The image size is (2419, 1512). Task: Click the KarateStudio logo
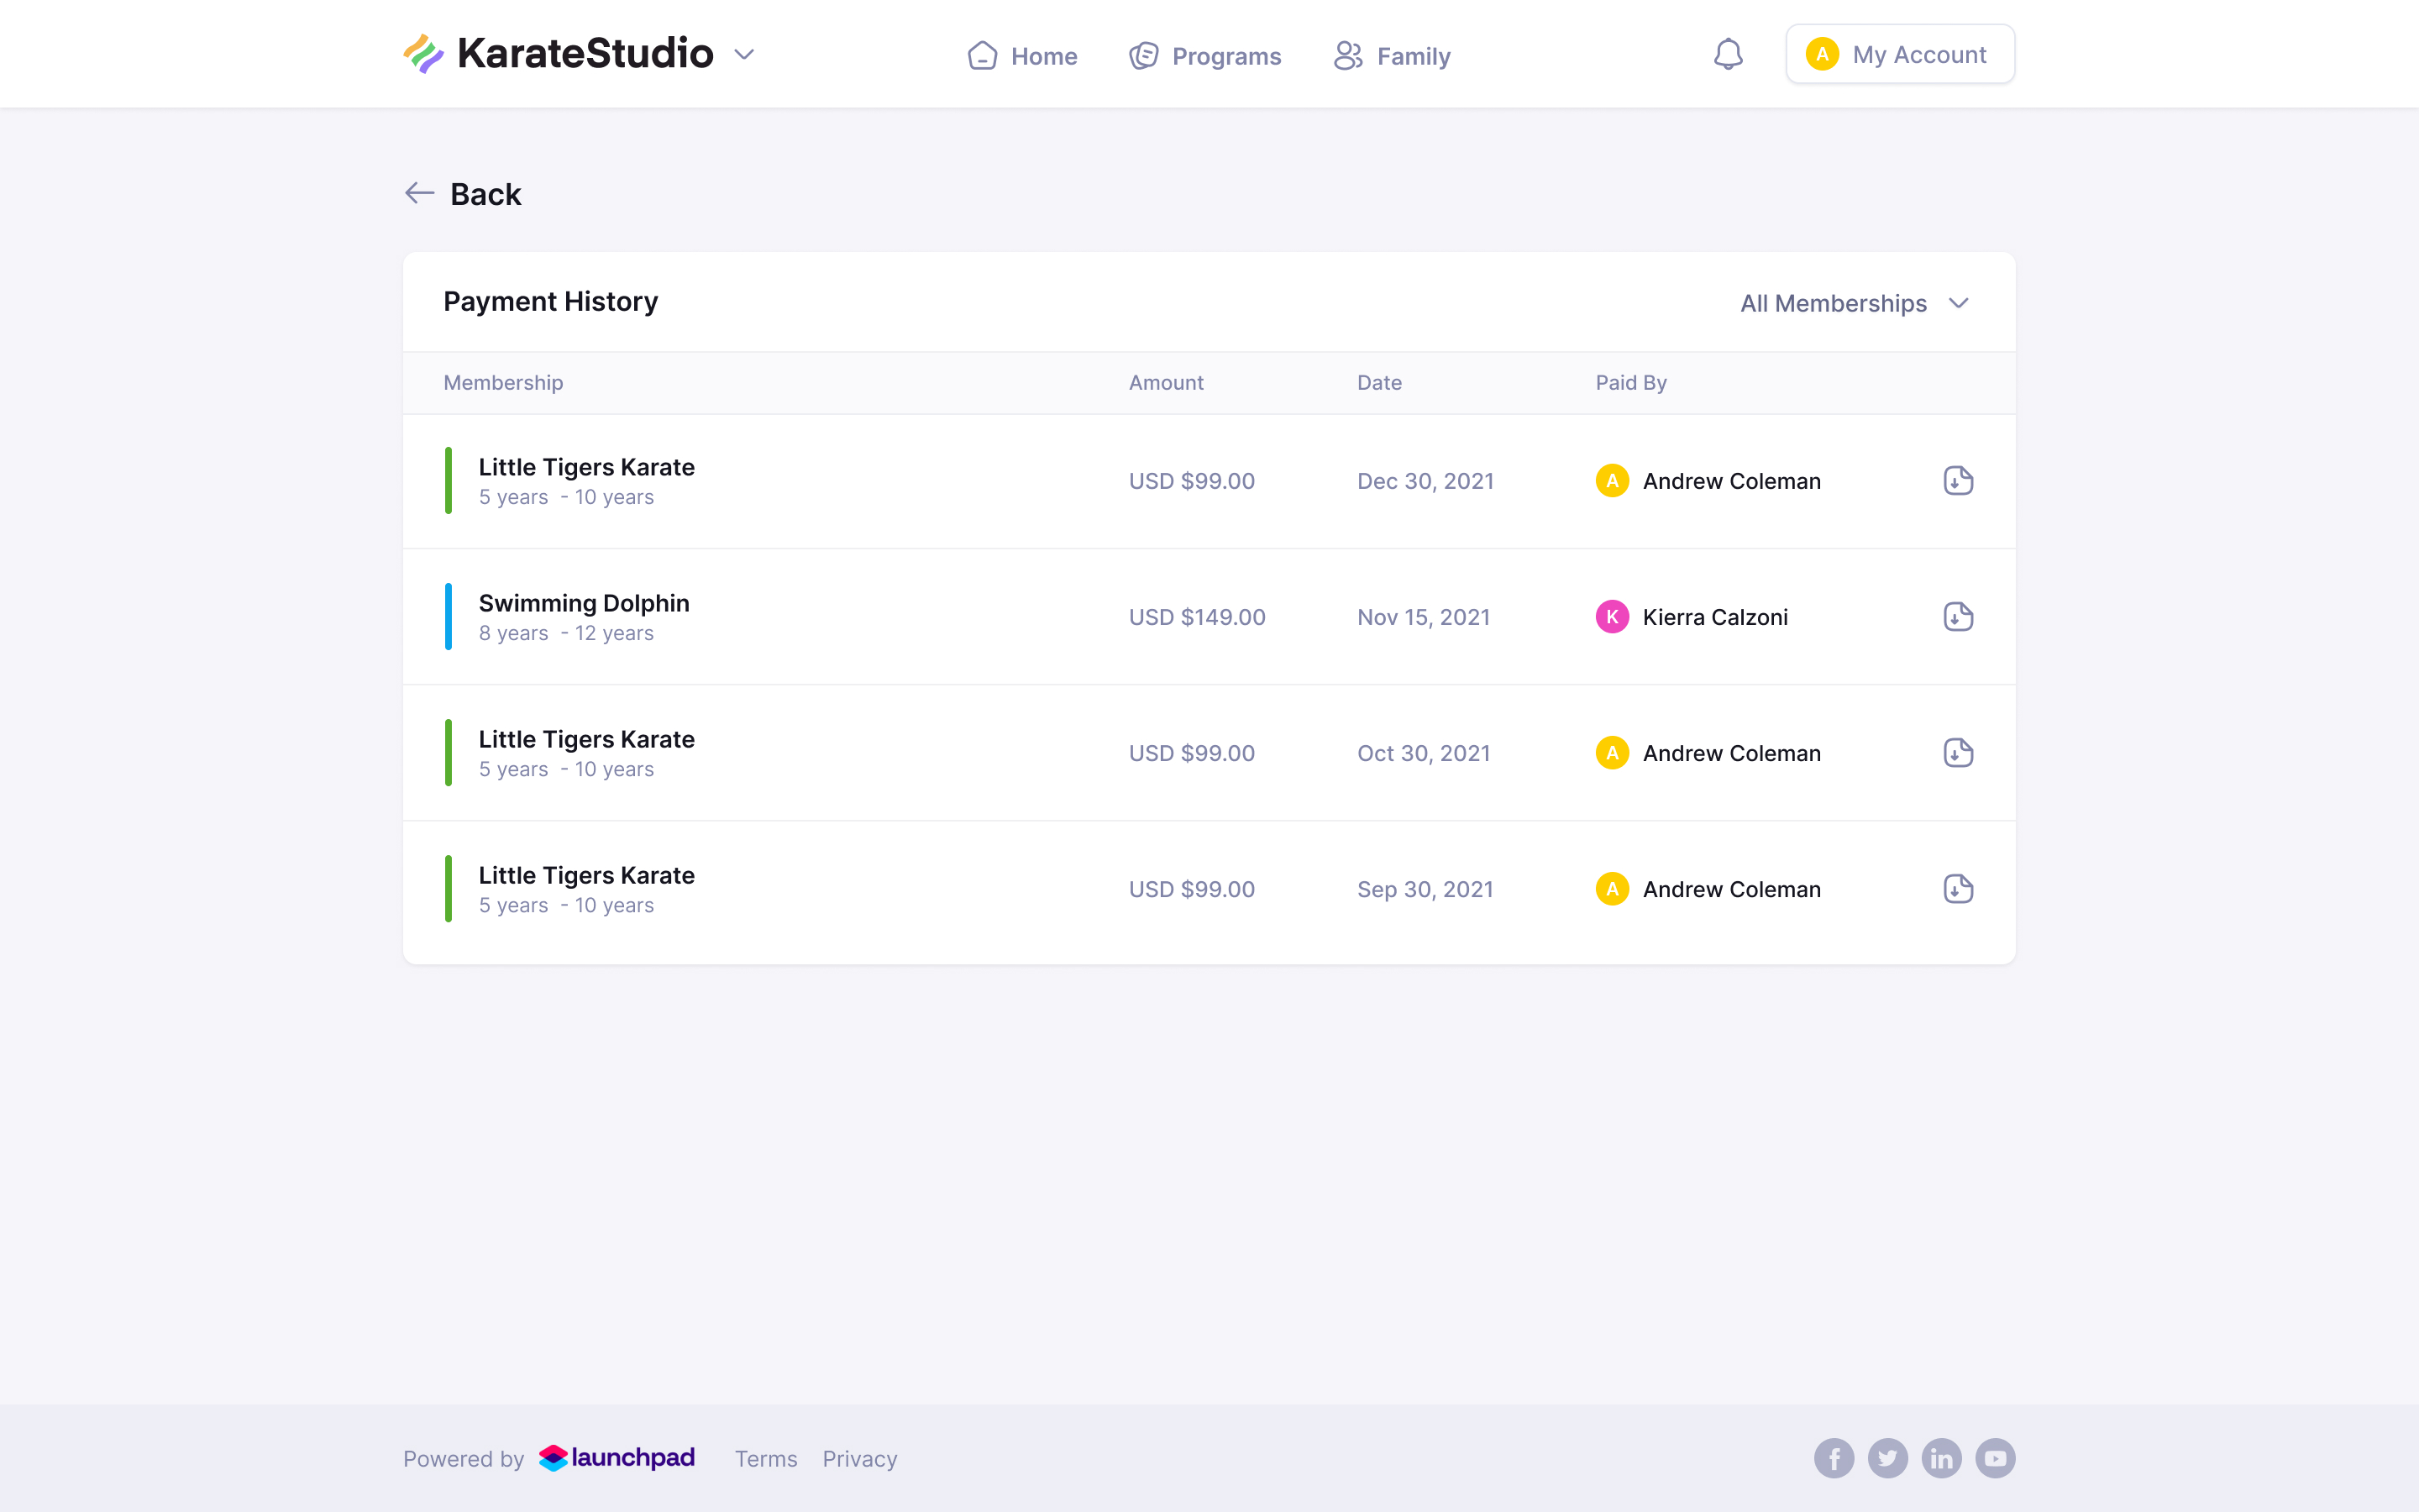coord(558,54)
